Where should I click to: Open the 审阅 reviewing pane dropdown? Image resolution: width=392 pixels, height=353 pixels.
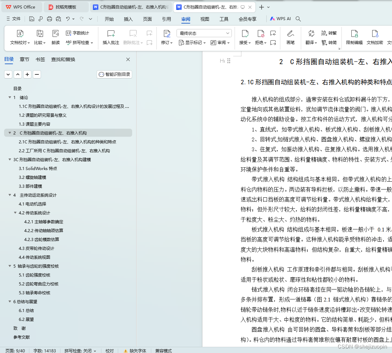click(220, 42)
